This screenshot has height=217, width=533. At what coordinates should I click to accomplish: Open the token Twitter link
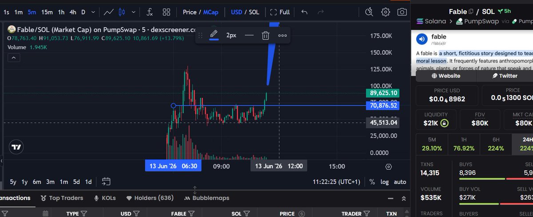point(505,76)
